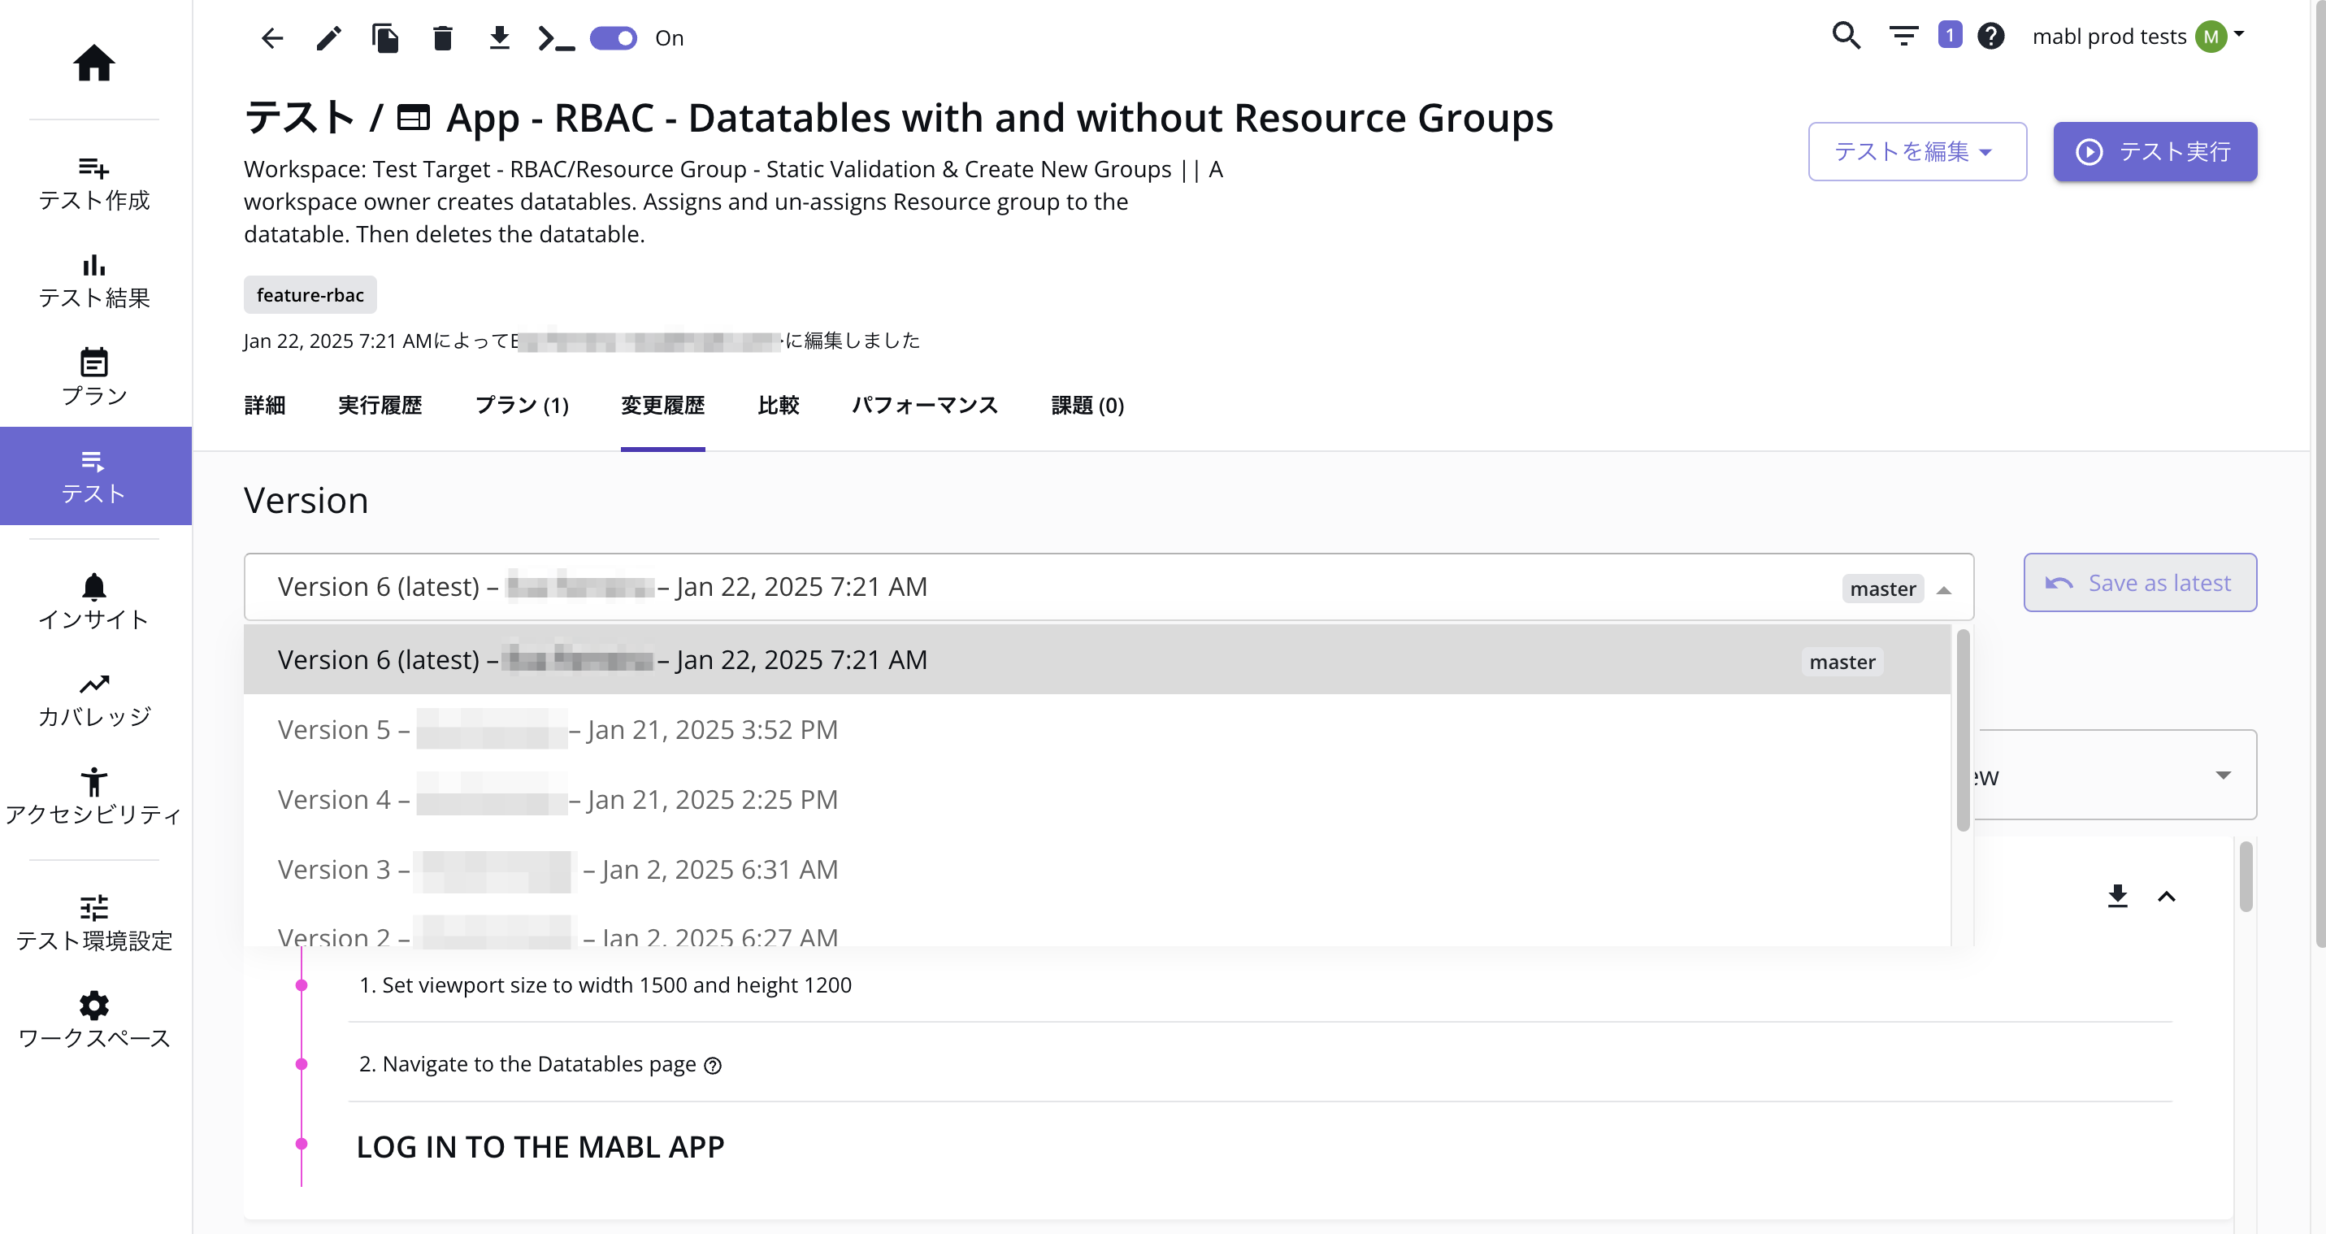Select Version 5 from Jan 21 3:52 PM
This screenshot has height=1234, width=2326.
pyautogui.click(x=1096, y=729)
